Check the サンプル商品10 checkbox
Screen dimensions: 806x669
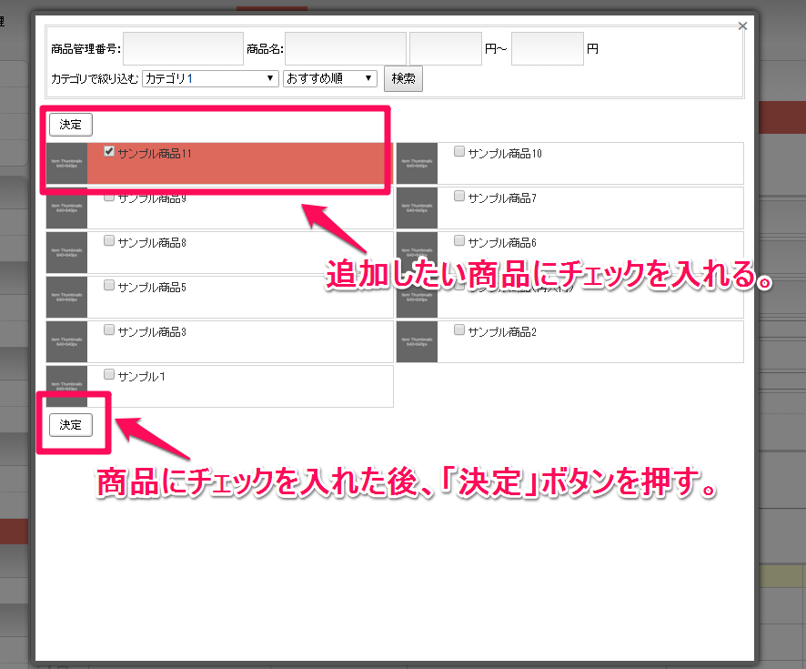[459, 152]
